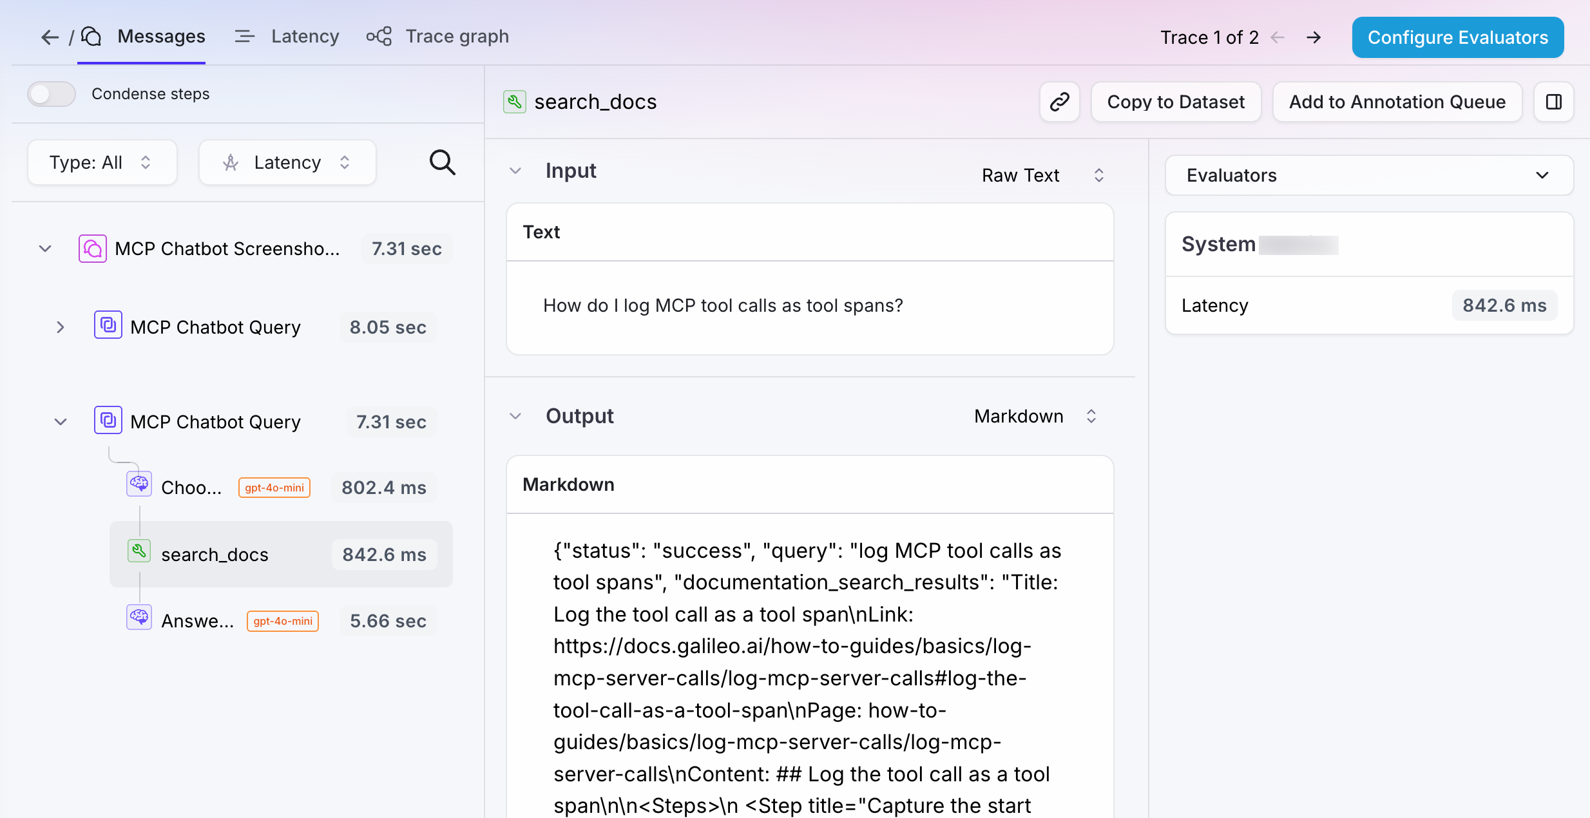Click Configure Evaluators button

coord(1457,37)
